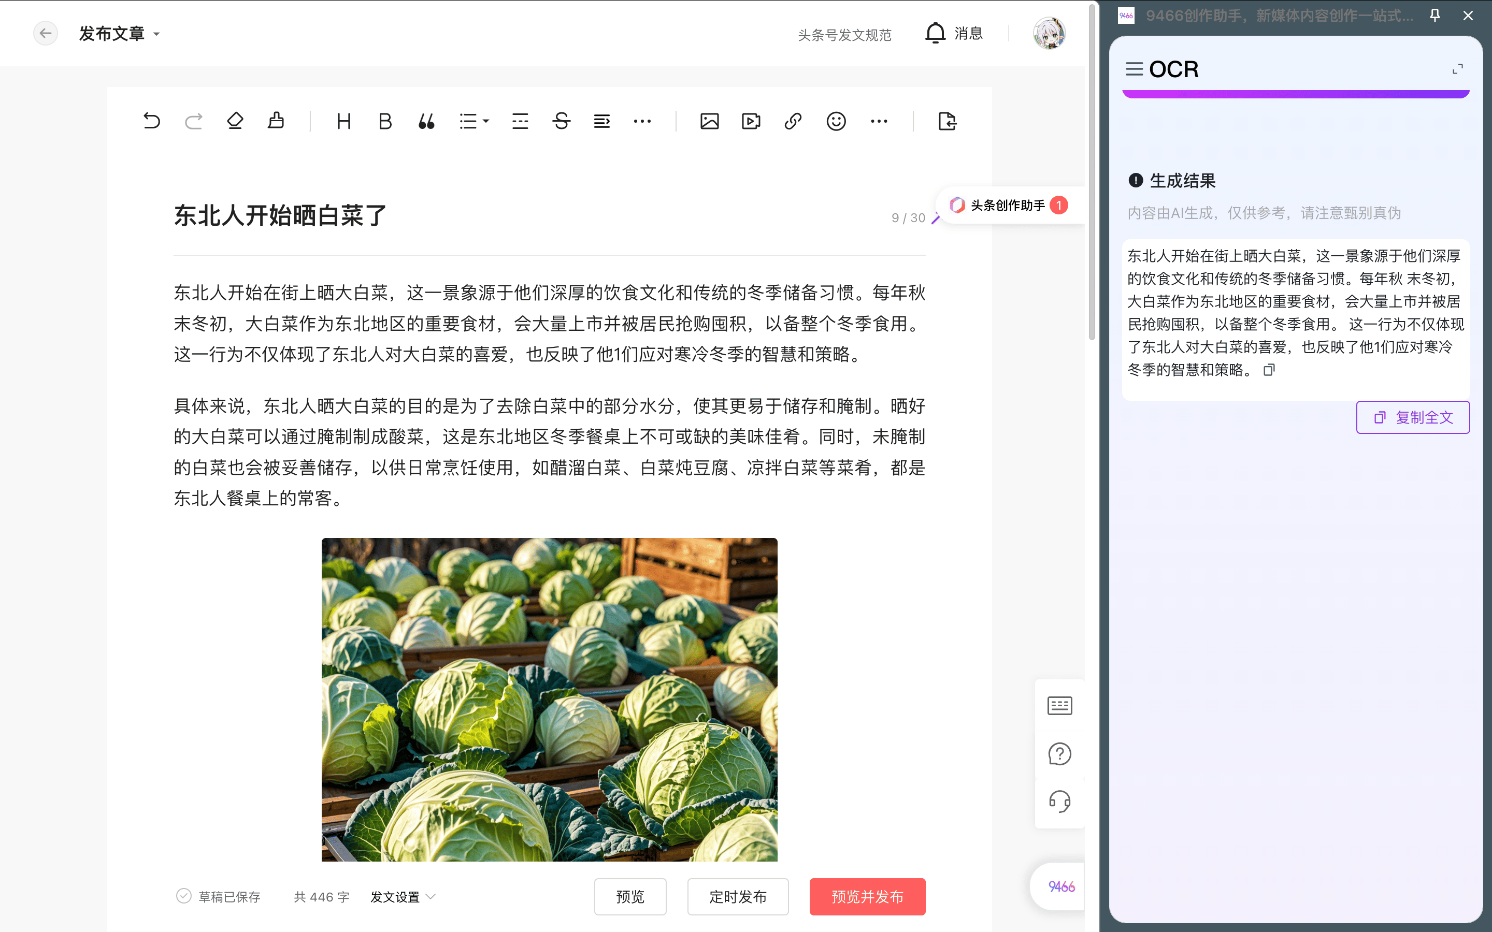This screenshot has height=932, width=1492.
Task: Go back with the arrow button
Action: pos(45,33)
